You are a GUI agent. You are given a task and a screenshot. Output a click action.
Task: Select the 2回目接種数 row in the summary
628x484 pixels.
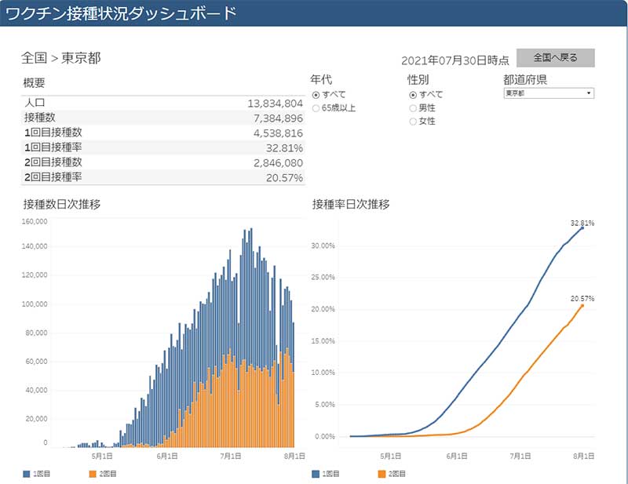pyautogui.click(x=162, y=162)
